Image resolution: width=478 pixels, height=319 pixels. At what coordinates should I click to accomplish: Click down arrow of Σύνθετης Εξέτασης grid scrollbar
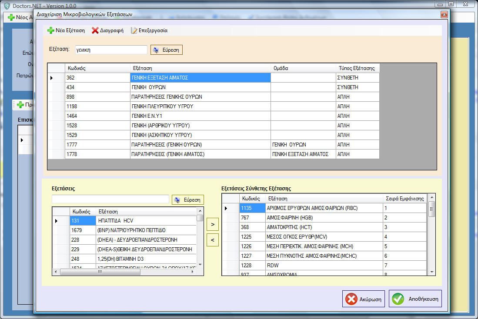431,272
